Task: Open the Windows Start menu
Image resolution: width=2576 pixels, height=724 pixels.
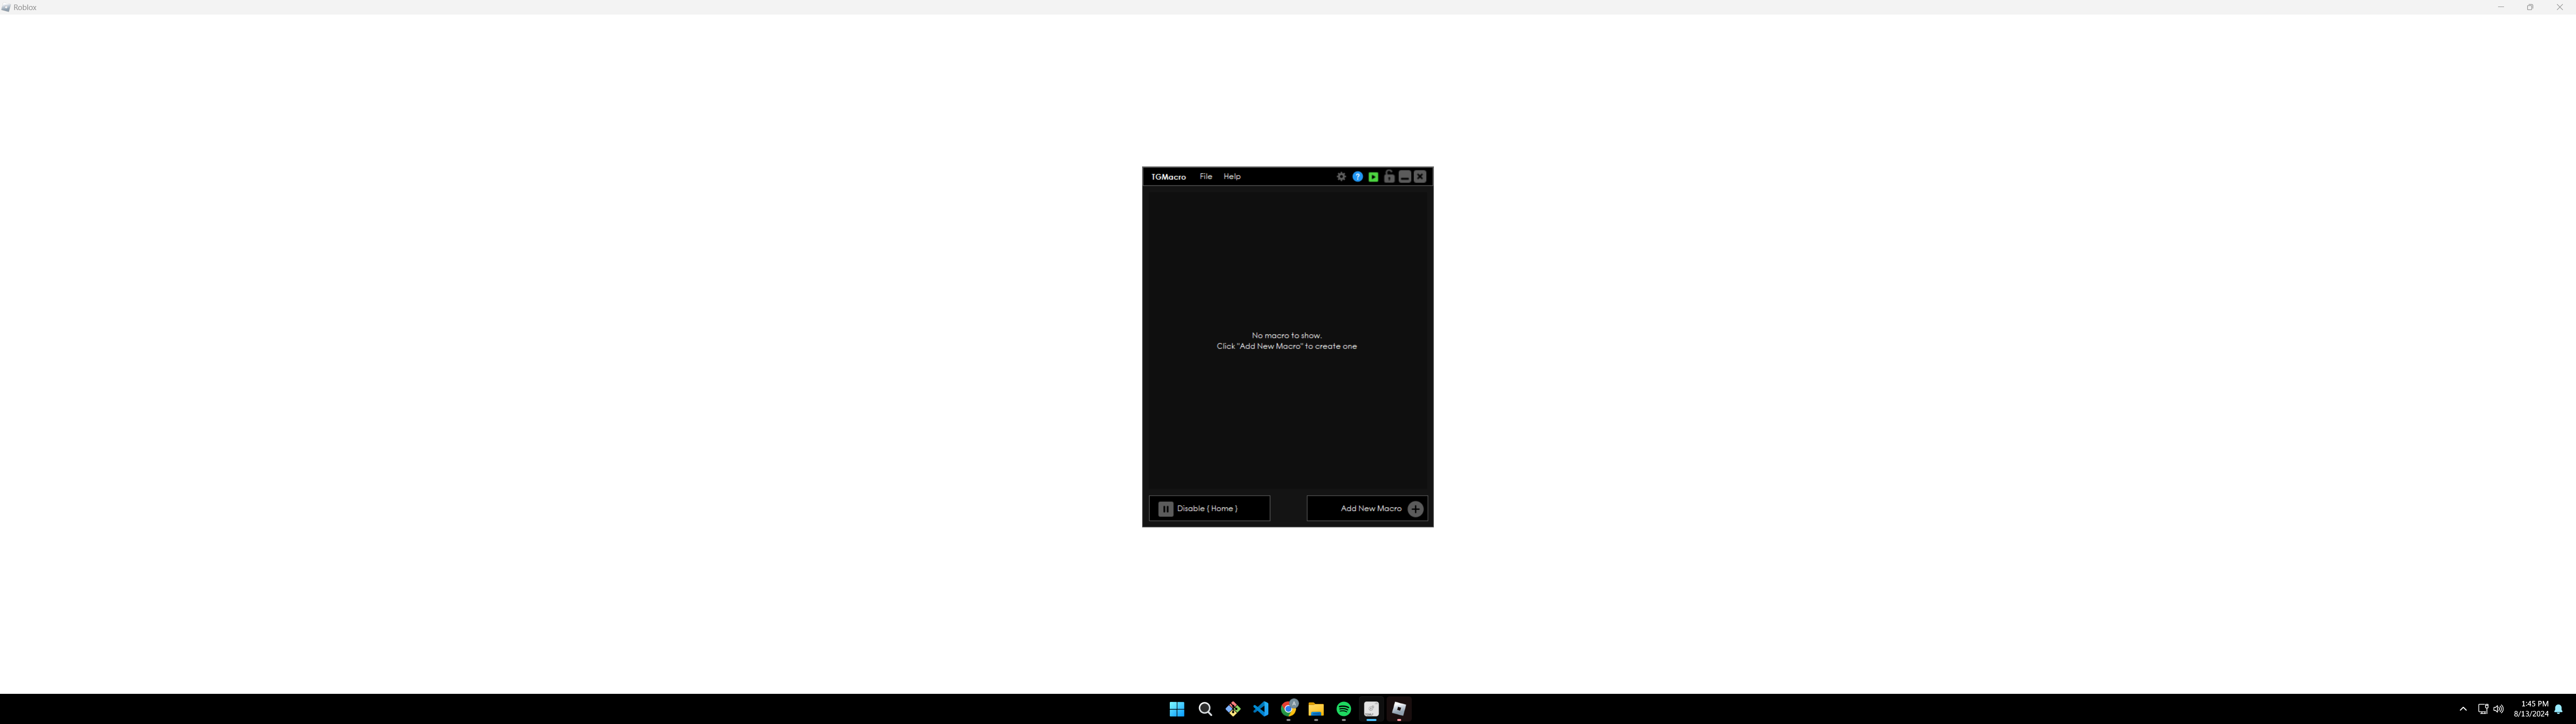Action: pos(1177,709)
